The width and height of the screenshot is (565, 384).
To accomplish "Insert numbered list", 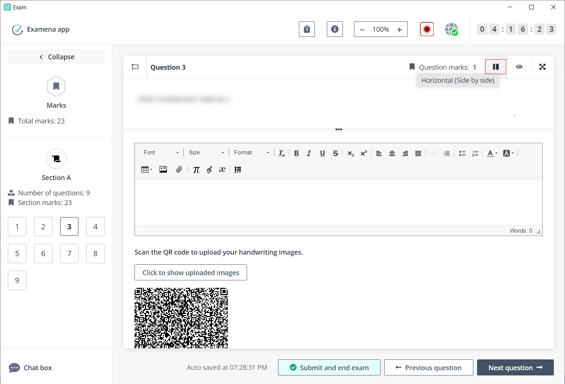I will coord(475,153).
